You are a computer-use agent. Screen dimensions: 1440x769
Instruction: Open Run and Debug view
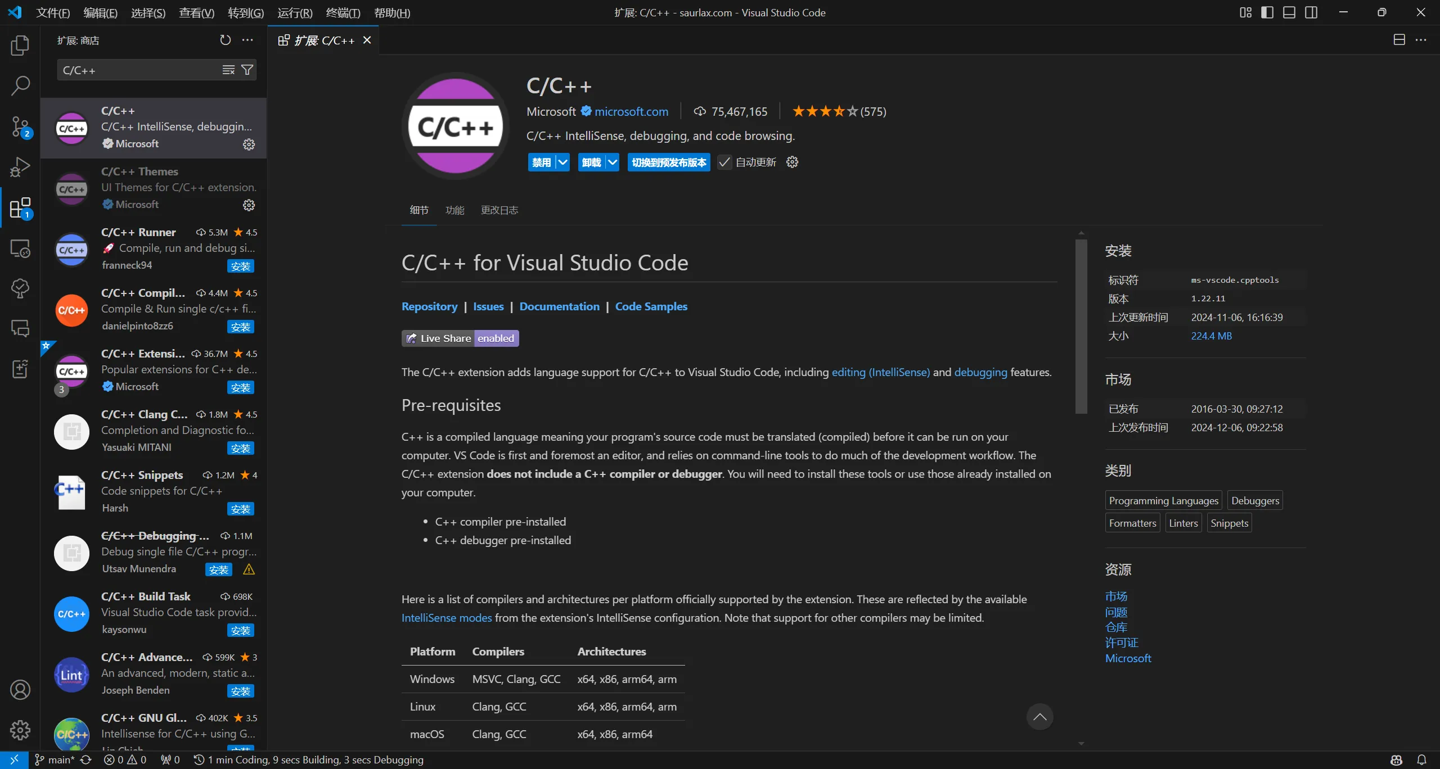(x=20, y=167)
